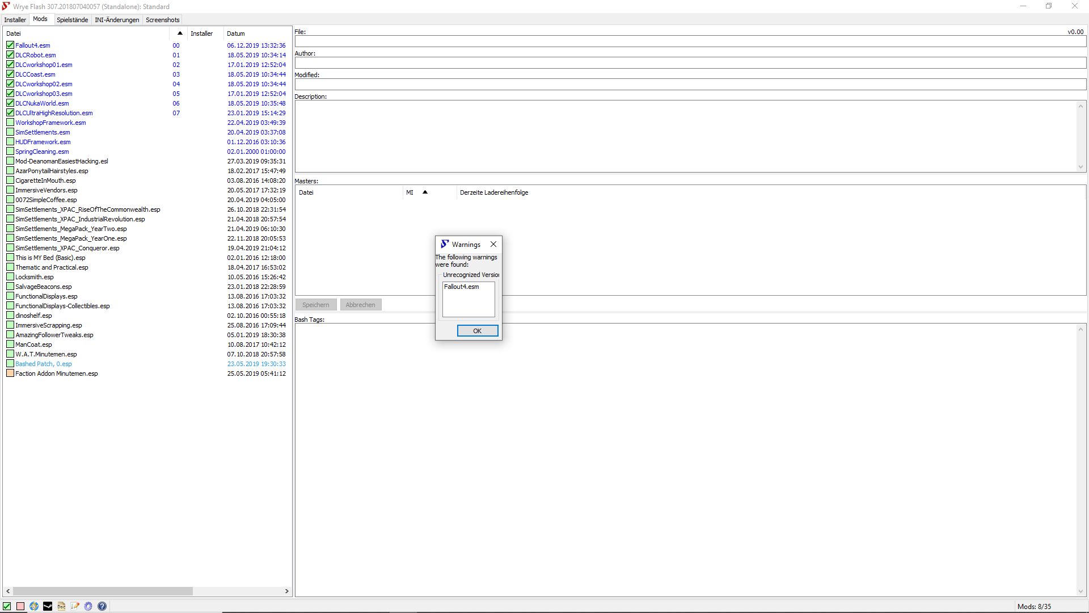Enable the SimSettlements.esm checkbox
Screen dimensions: 1089x613
point(10,132)
